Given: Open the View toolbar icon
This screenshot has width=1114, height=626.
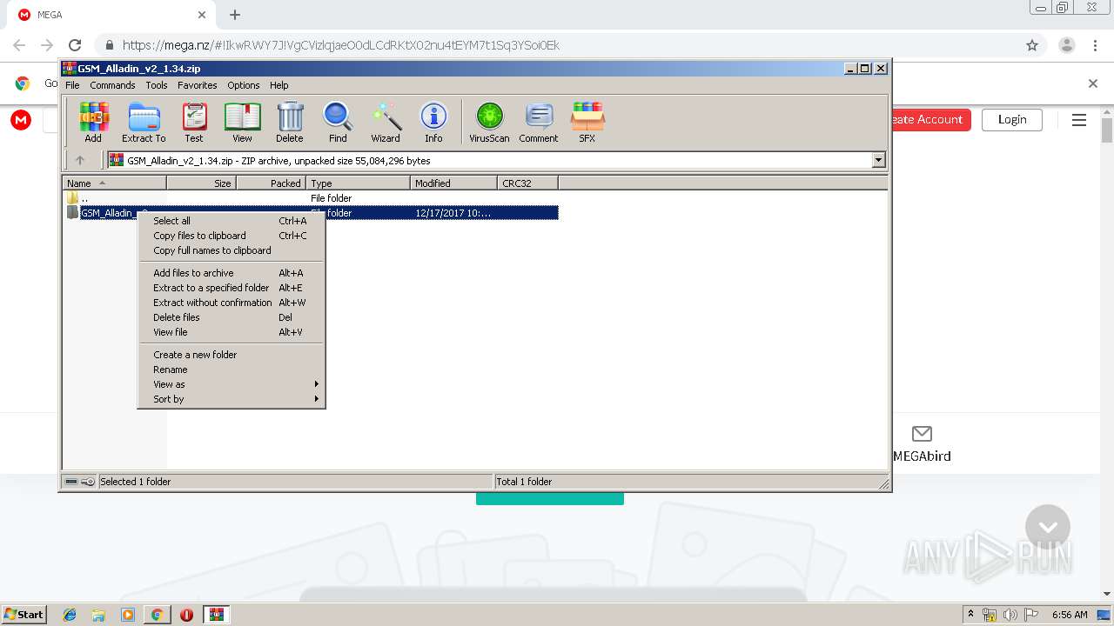Looking at the screenshot, I should [242, 122].
